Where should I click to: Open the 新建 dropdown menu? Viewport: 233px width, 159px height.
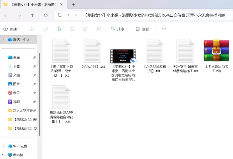[12, 29]
